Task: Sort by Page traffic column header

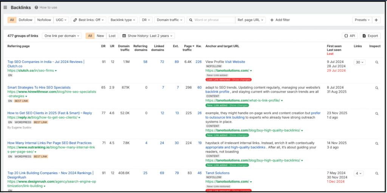Action: coord(188,48)
